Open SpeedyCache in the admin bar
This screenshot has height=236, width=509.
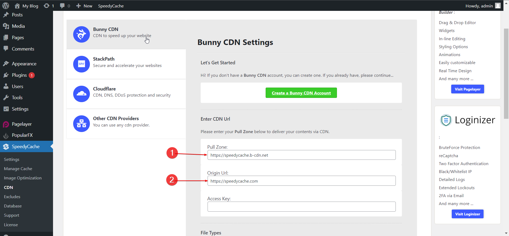pyautogui.click(x=111, y=6)
